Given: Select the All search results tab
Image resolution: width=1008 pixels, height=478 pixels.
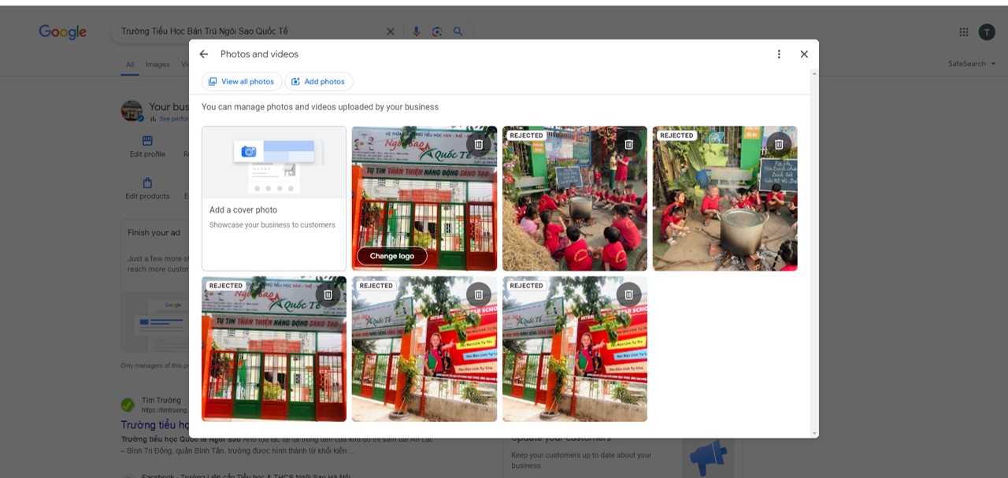Looking at the screenshot, I should point(129,65).
